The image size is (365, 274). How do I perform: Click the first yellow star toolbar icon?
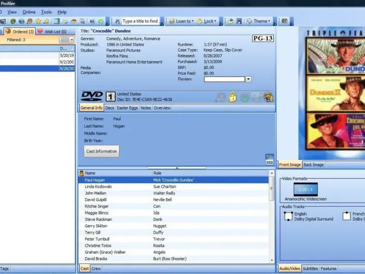(38, 21)
